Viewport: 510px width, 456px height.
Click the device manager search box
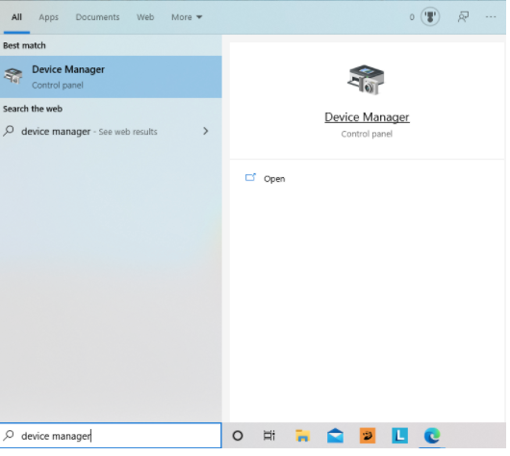[x=111, y=435]
